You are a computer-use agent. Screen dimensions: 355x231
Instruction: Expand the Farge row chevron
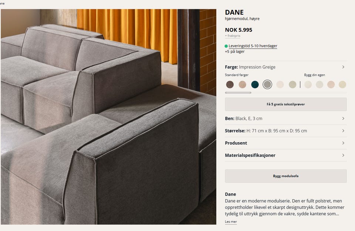[x=343, y=67]
